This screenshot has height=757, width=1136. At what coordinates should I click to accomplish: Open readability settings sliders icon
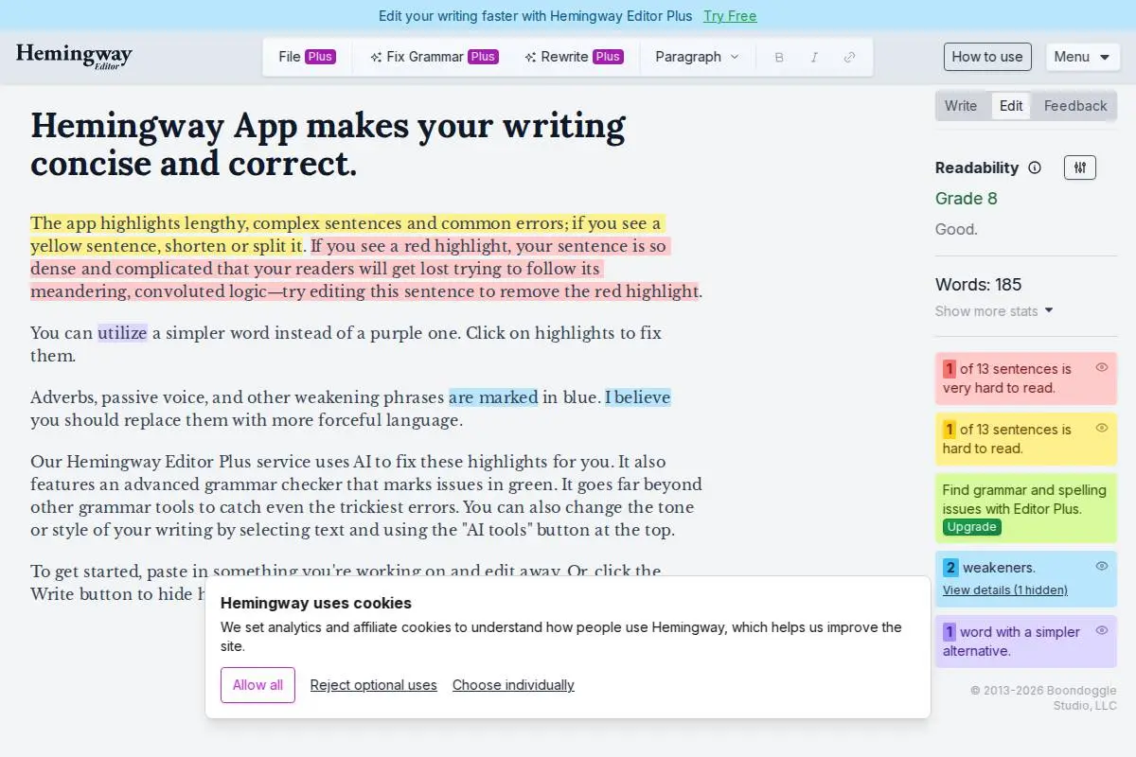[x=1080, y=167]
